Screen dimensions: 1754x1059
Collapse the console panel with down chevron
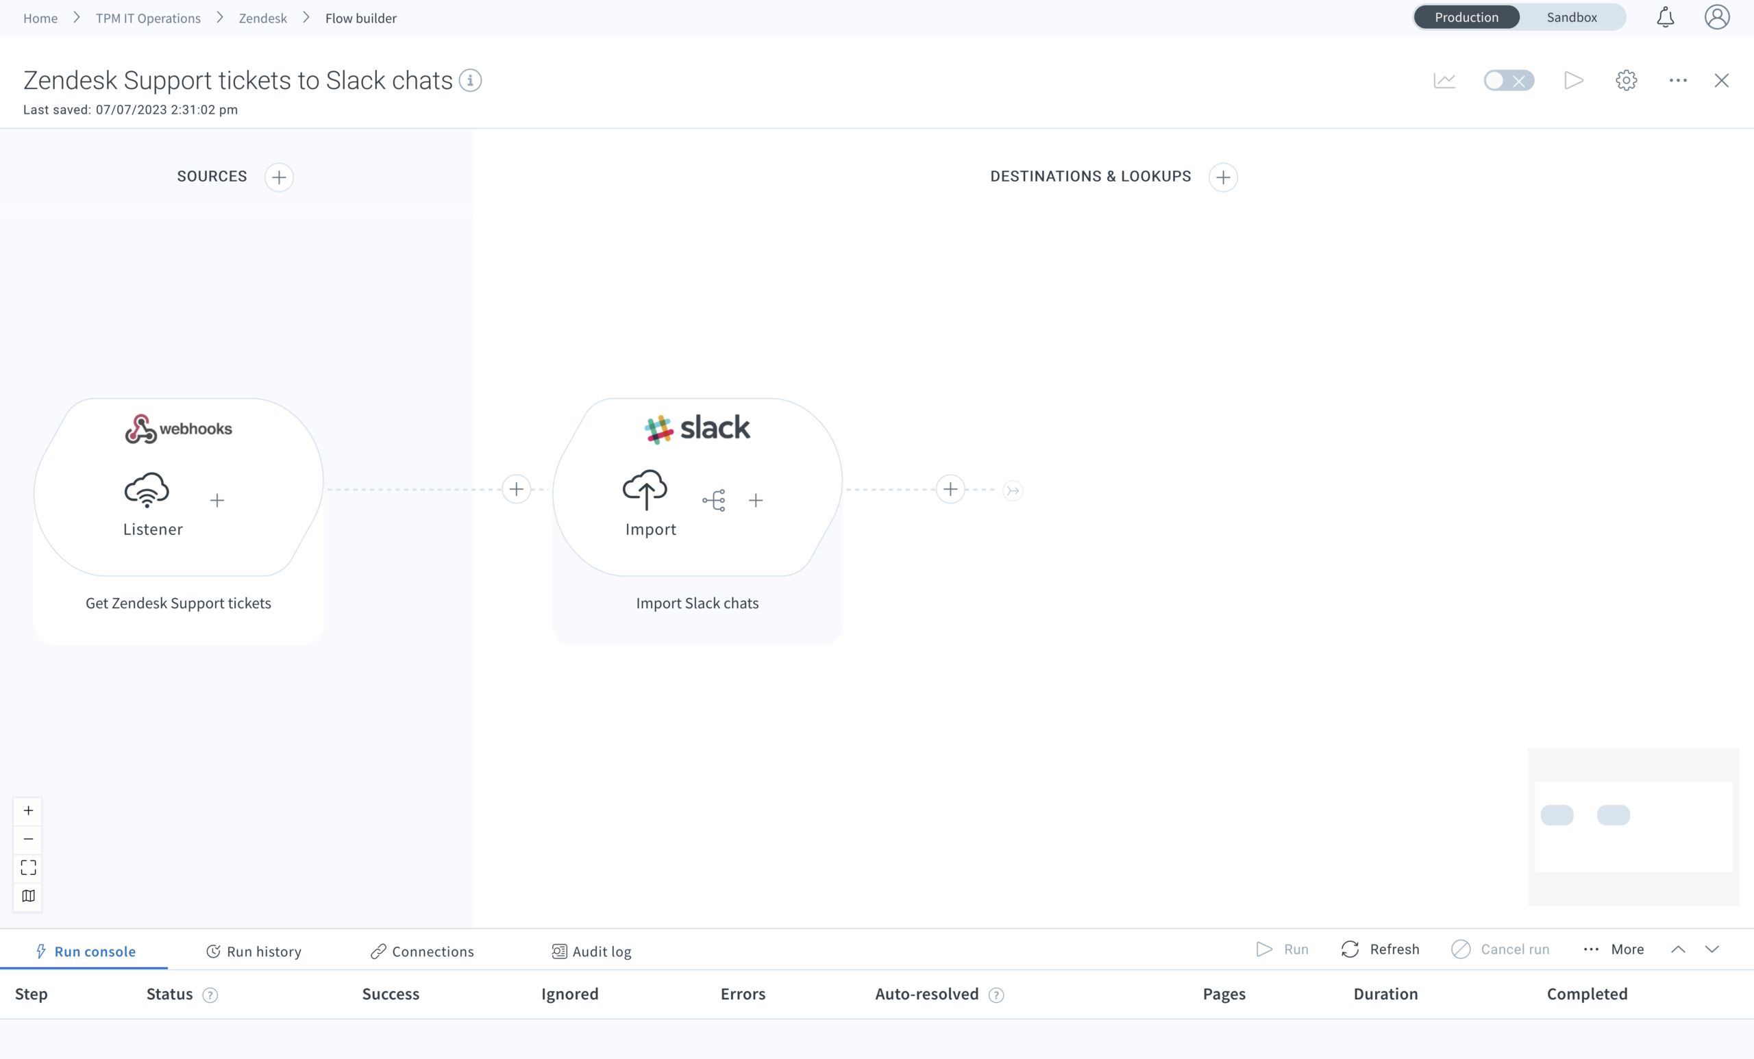click(1712, 949)
